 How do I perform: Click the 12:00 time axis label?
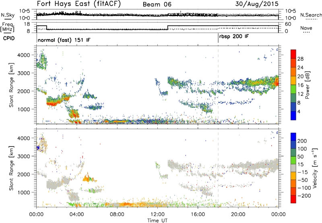[x=157, y=215]
